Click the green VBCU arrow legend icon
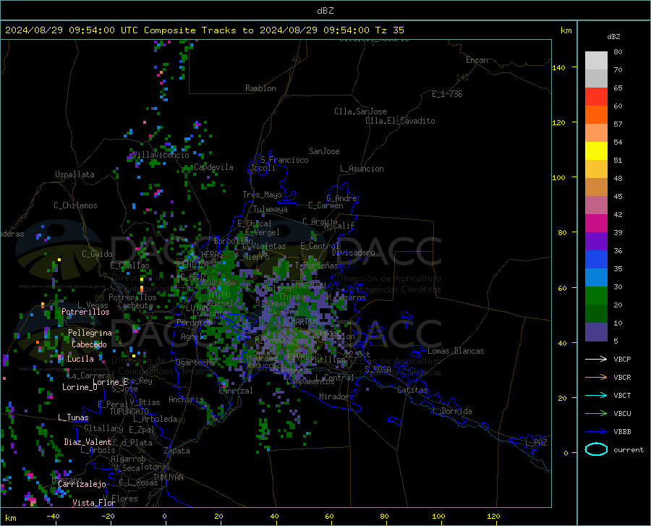 coord(596,414)
